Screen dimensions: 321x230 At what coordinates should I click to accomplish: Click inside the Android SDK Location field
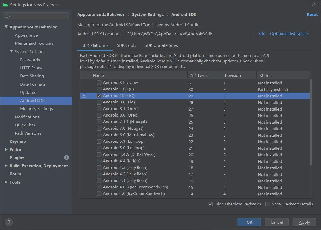point(189,34)
